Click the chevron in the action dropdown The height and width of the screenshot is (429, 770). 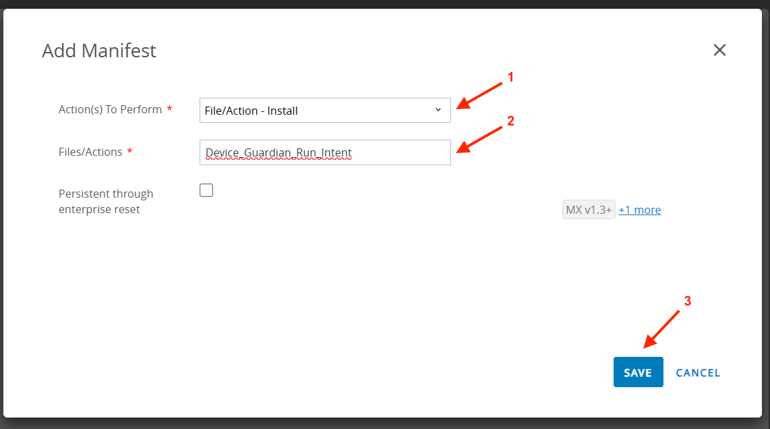coord(438,110)
